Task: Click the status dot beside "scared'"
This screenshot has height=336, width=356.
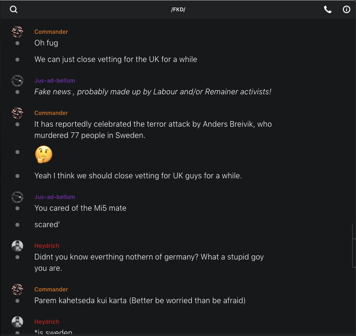Action: click(17, 225)
